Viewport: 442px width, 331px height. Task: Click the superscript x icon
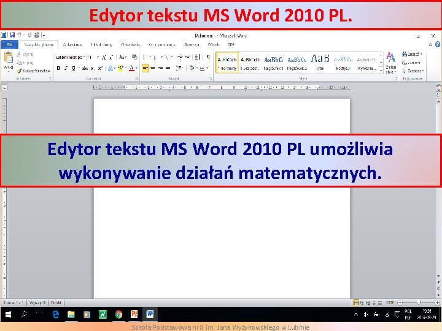coord(100,68)
